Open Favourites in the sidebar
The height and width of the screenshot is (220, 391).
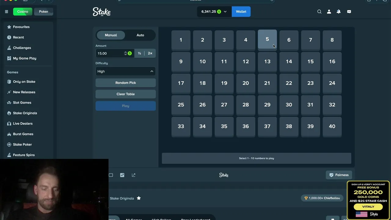pos(21,27)
